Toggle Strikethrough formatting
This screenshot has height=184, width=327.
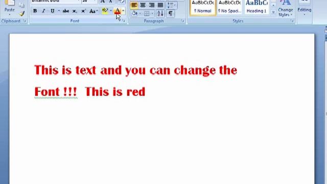(x=66, y=11)
